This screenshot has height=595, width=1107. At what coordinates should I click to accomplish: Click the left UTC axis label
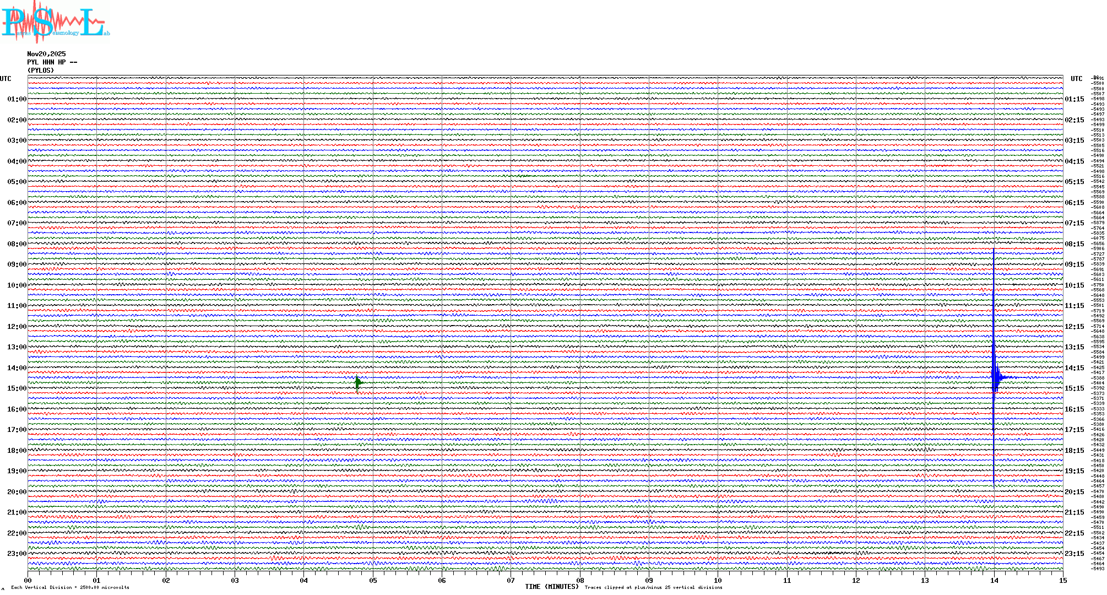coord(6,79)
